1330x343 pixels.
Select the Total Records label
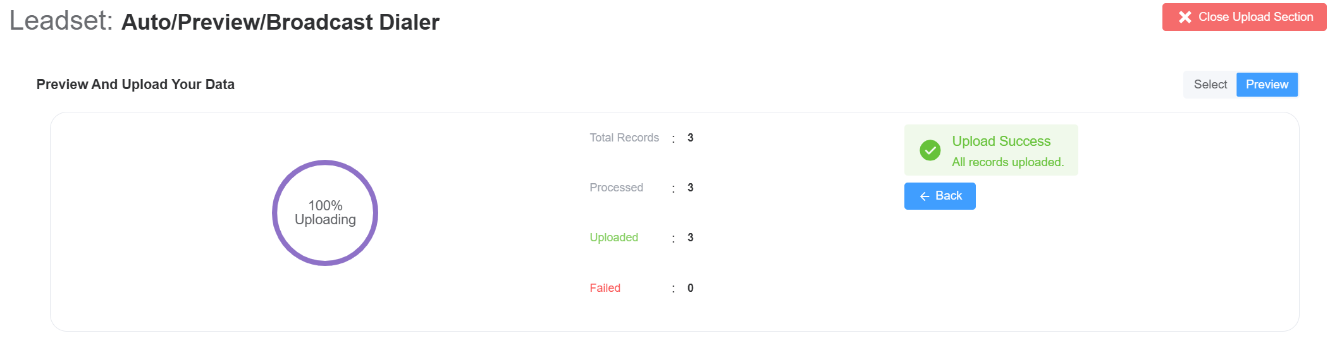(x=624, y=138)
